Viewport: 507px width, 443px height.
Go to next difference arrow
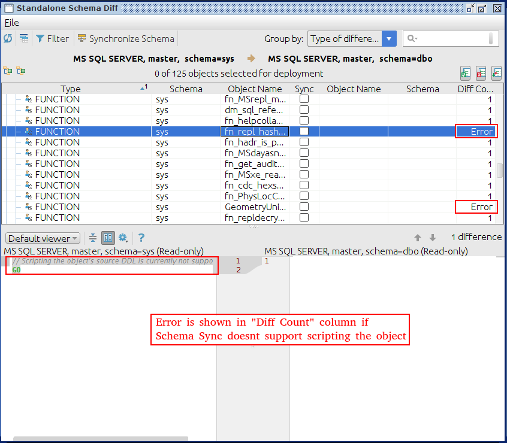pos(433,238)
